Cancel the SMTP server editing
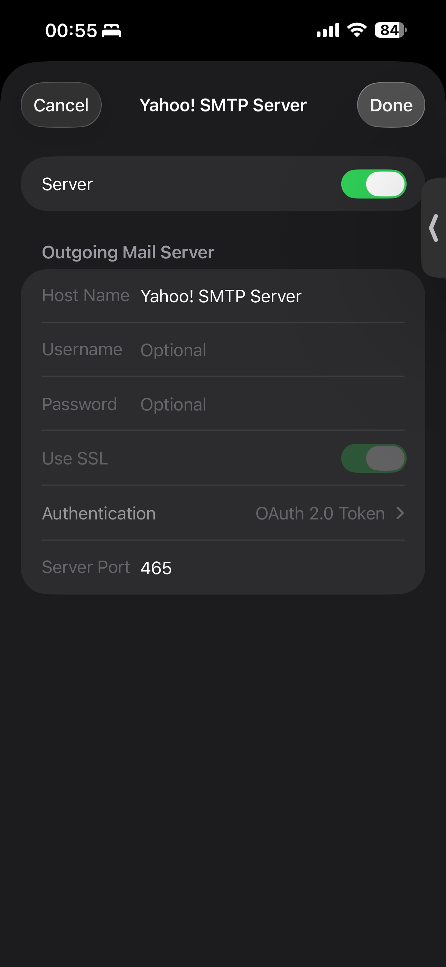The width and height of the screenshot is (446, 967). [61, 105]
